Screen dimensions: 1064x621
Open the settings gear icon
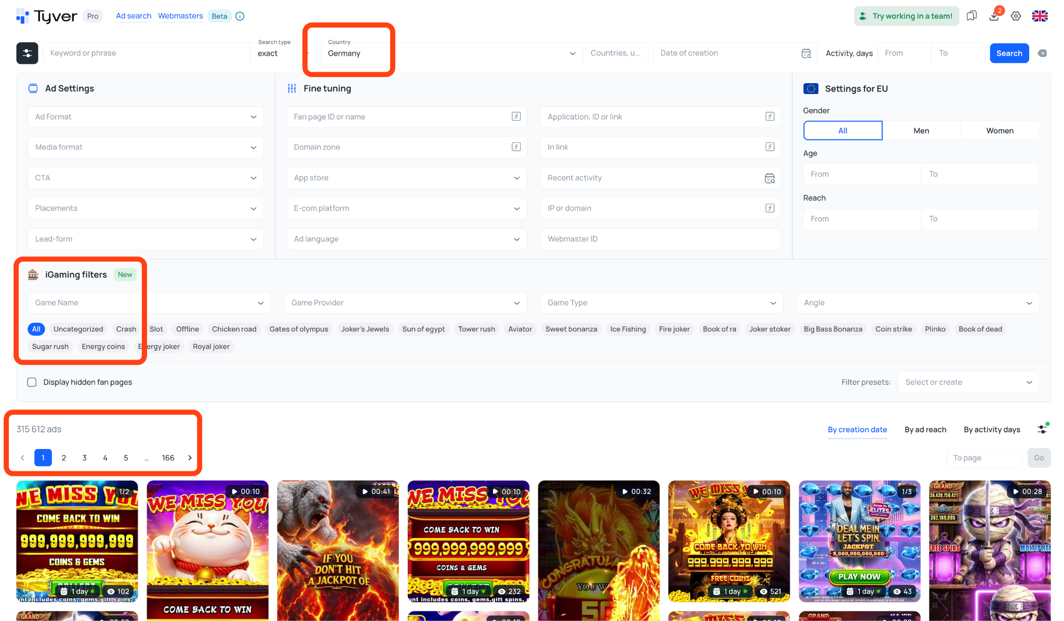1016,16
